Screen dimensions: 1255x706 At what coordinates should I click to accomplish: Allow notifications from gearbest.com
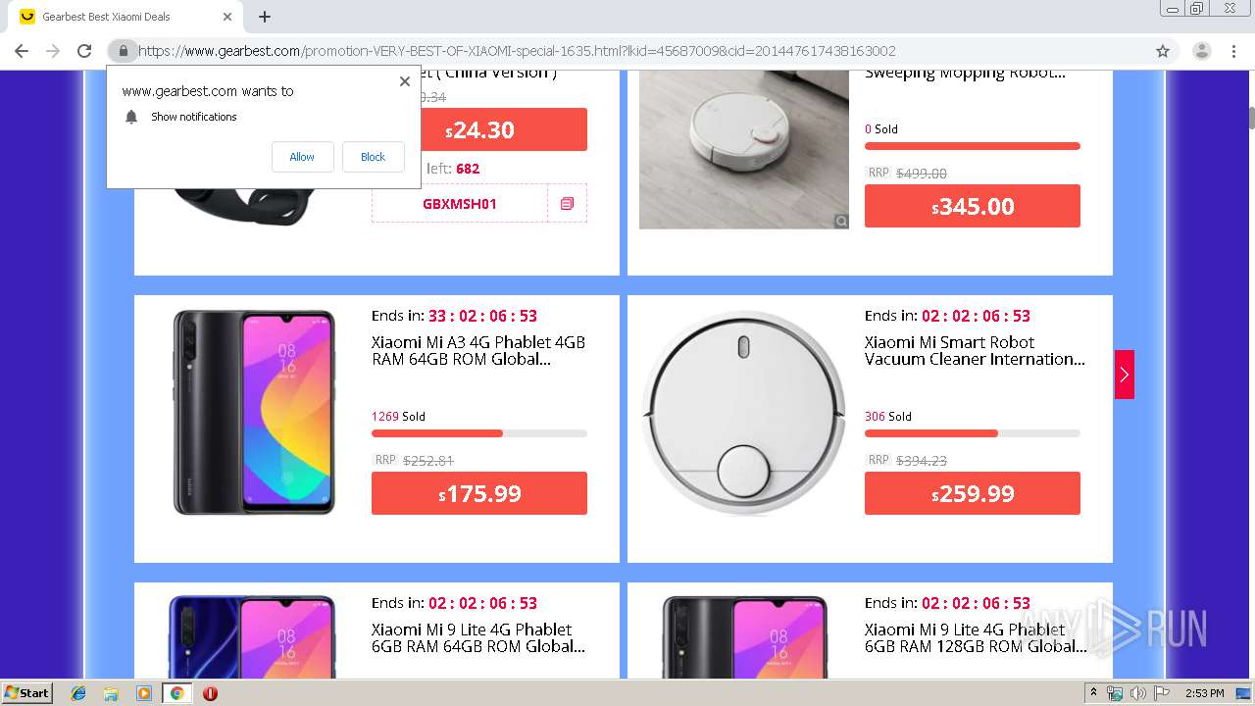[302, 157]
